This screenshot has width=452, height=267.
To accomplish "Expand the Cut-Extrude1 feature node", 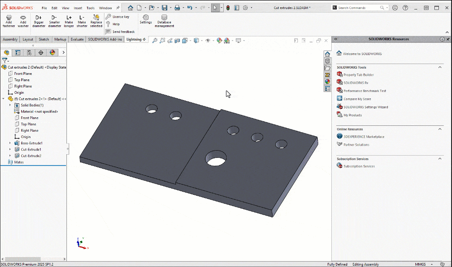I will point(10,149).
